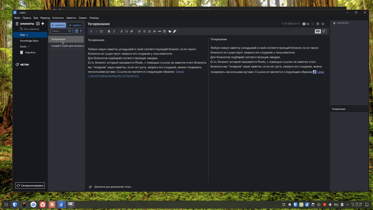
Task: Add tags via 'Щелкните для добавления тегов'
Action: (113, 187)
